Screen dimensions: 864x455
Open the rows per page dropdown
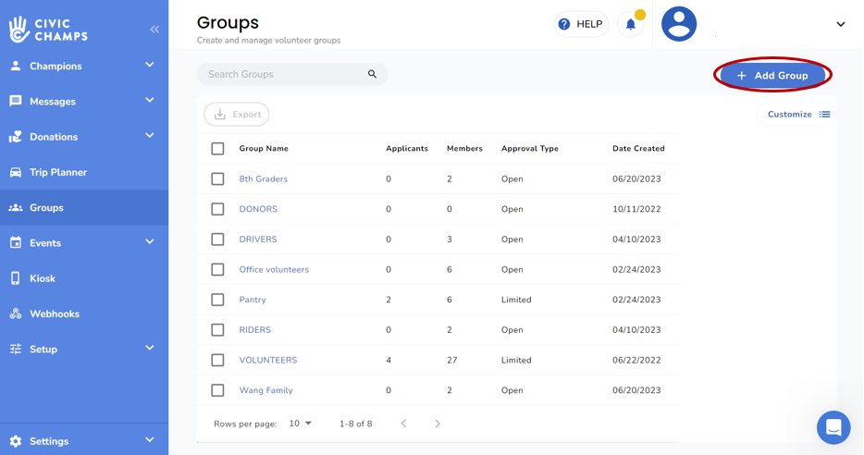point(300,424)
